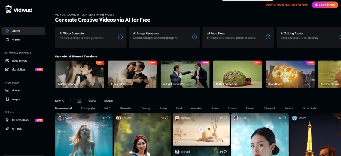Click the Videos sidebar icon
341x156 pixels.
coord(7,90)
